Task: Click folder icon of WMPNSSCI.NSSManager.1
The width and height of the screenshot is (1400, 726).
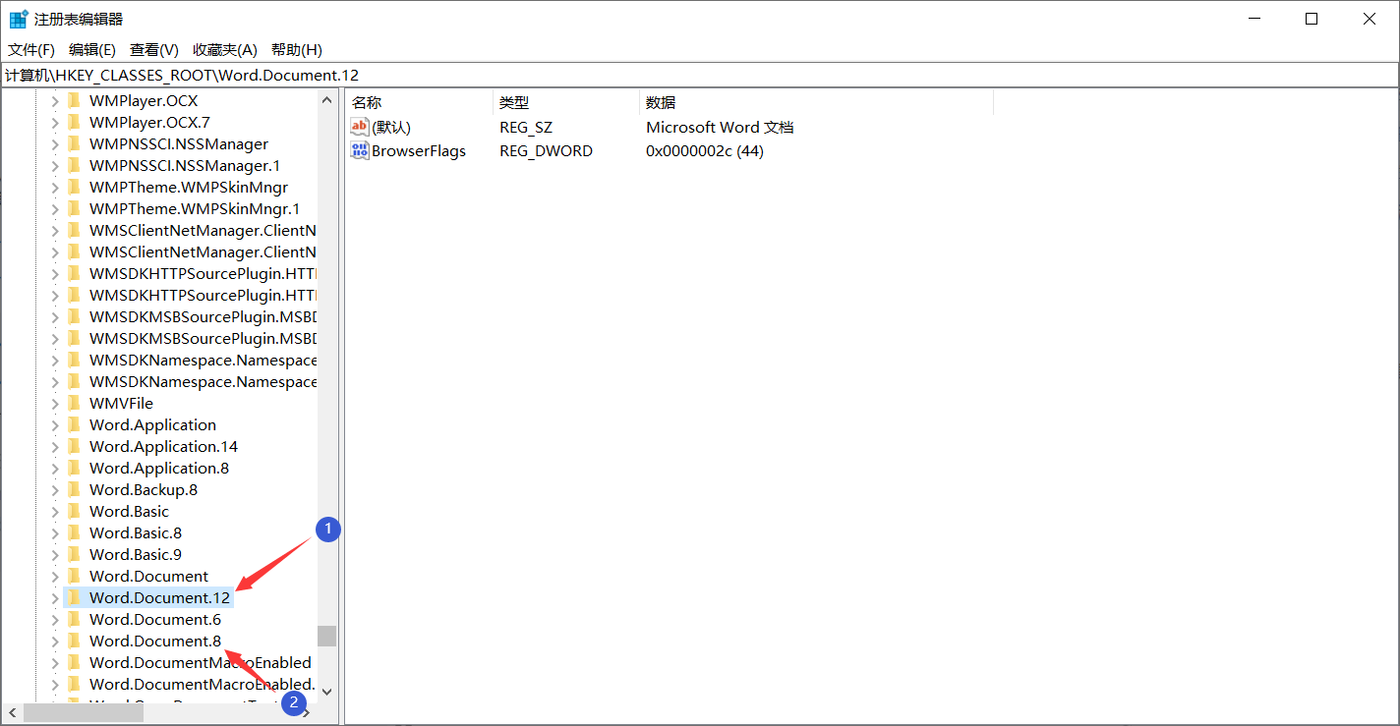Action: pos(75,165)
